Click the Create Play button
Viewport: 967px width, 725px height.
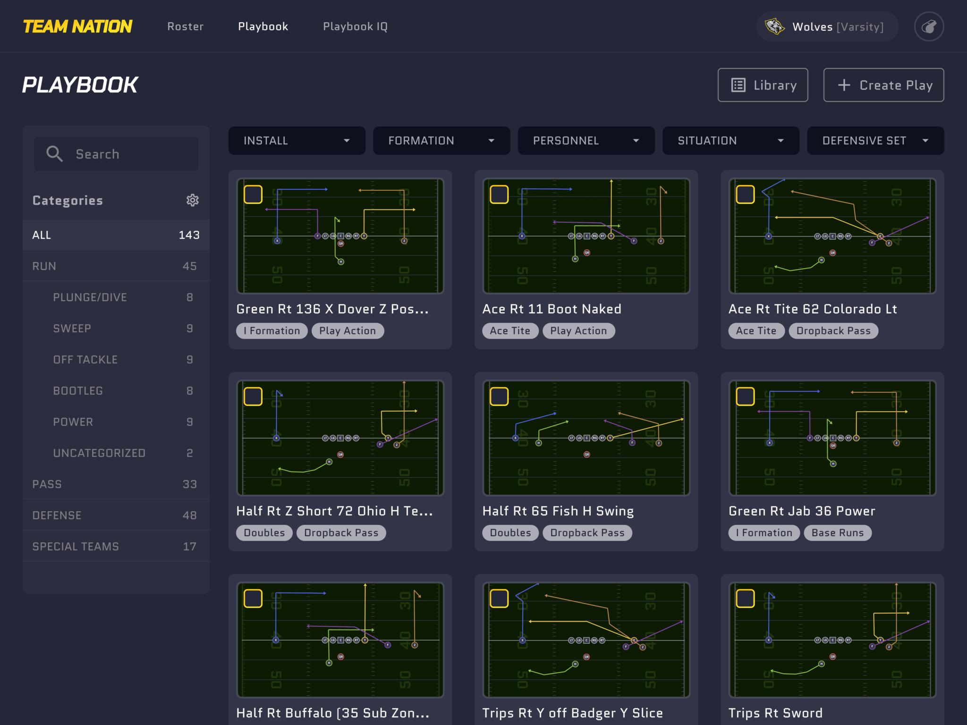click(x=883, y=85)
